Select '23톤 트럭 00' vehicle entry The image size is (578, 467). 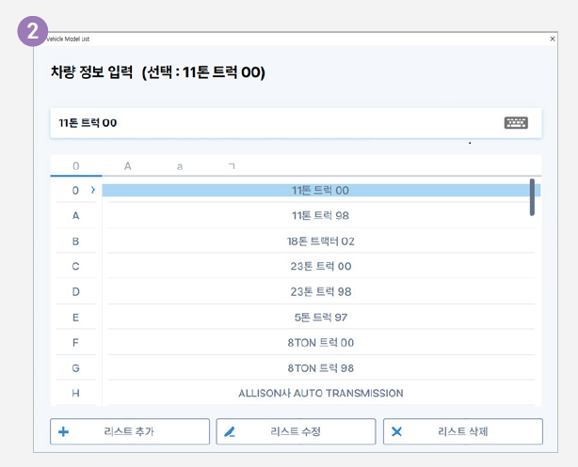[x=320, y=266]
